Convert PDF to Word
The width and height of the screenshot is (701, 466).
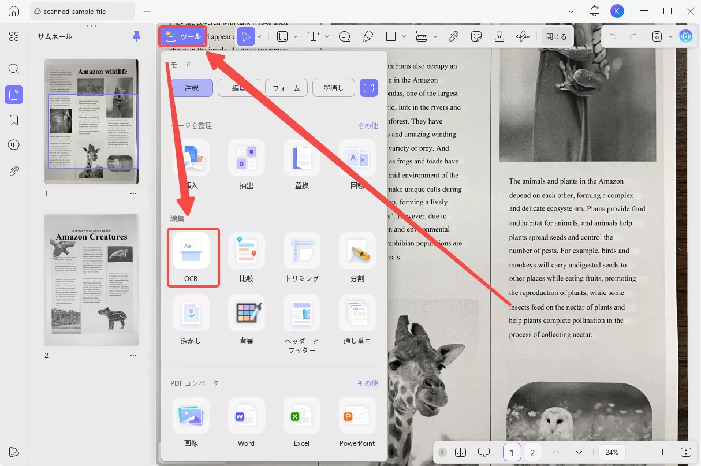pos(247,423)
